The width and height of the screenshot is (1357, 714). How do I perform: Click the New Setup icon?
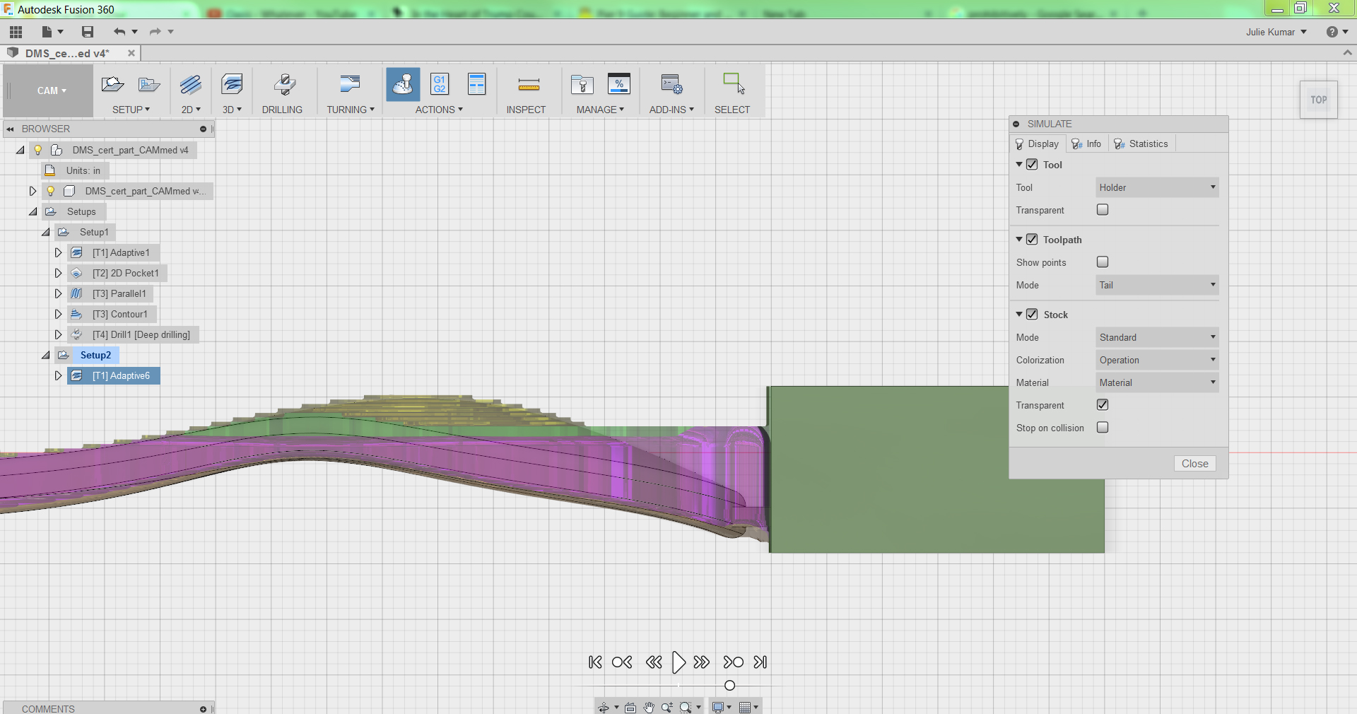click(x=112, y=85)
